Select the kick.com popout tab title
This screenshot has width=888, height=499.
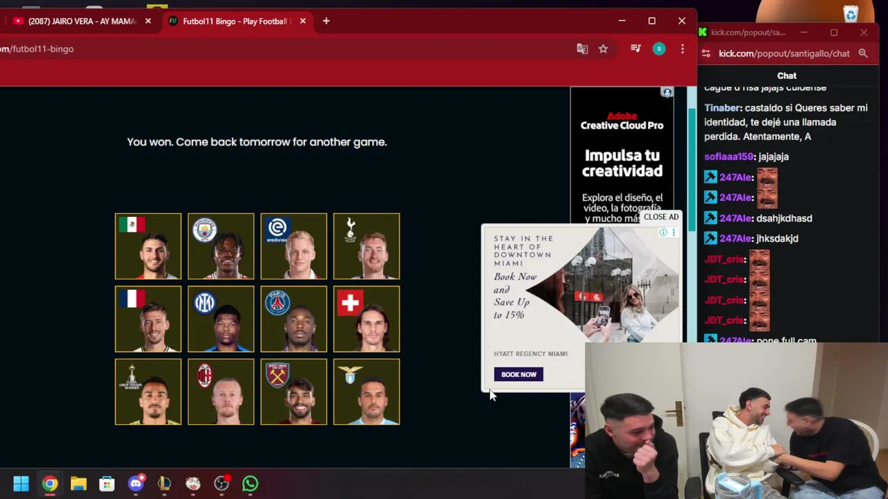(748, 32)
